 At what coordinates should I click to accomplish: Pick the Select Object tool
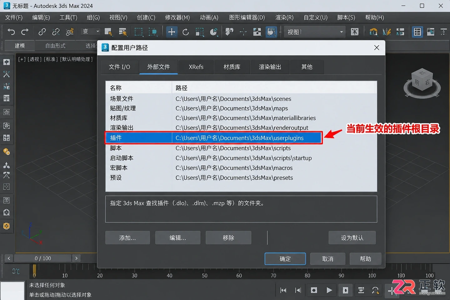pos(108,32)
